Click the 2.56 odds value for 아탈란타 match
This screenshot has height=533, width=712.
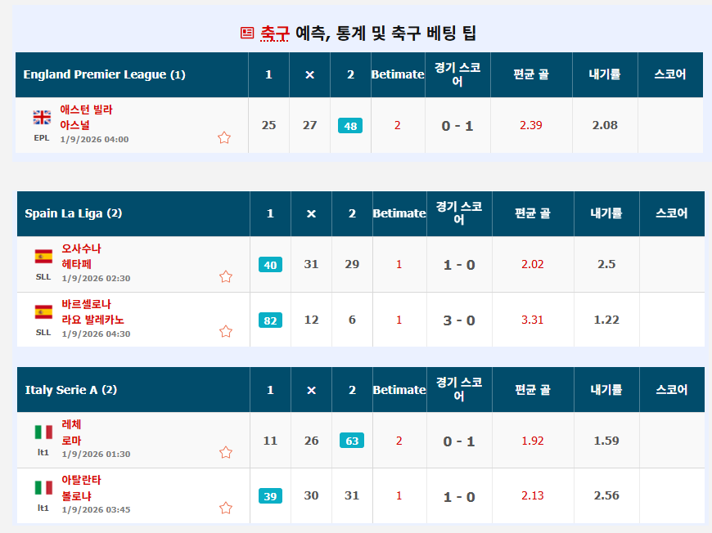[606, 495]
